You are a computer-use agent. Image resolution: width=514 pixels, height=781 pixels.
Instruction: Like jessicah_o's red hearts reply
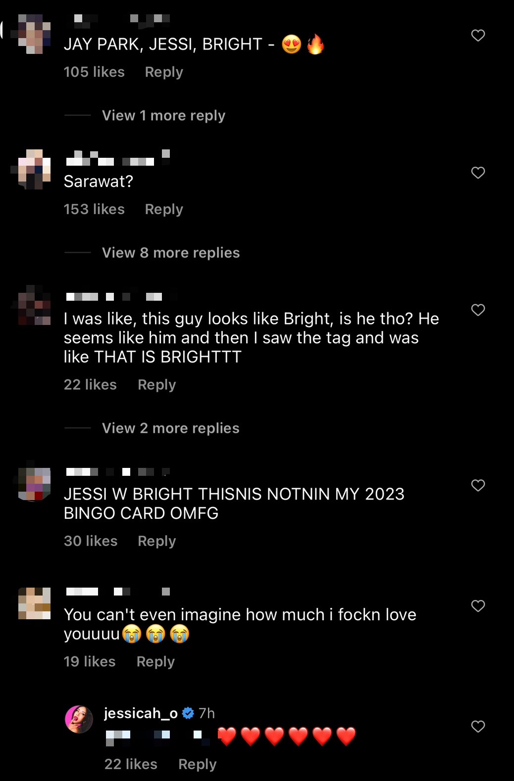[478, 727]
